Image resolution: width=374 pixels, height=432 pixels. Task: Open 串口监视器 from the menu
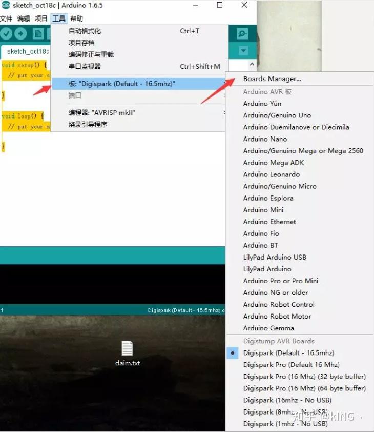click(x=139, y=66)
